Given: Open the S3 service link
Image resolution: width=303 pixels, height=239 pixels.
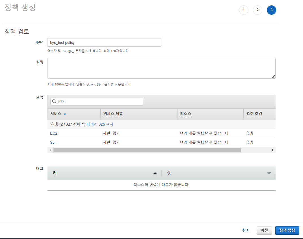Looking at the screenshot, I should point(52,142).
